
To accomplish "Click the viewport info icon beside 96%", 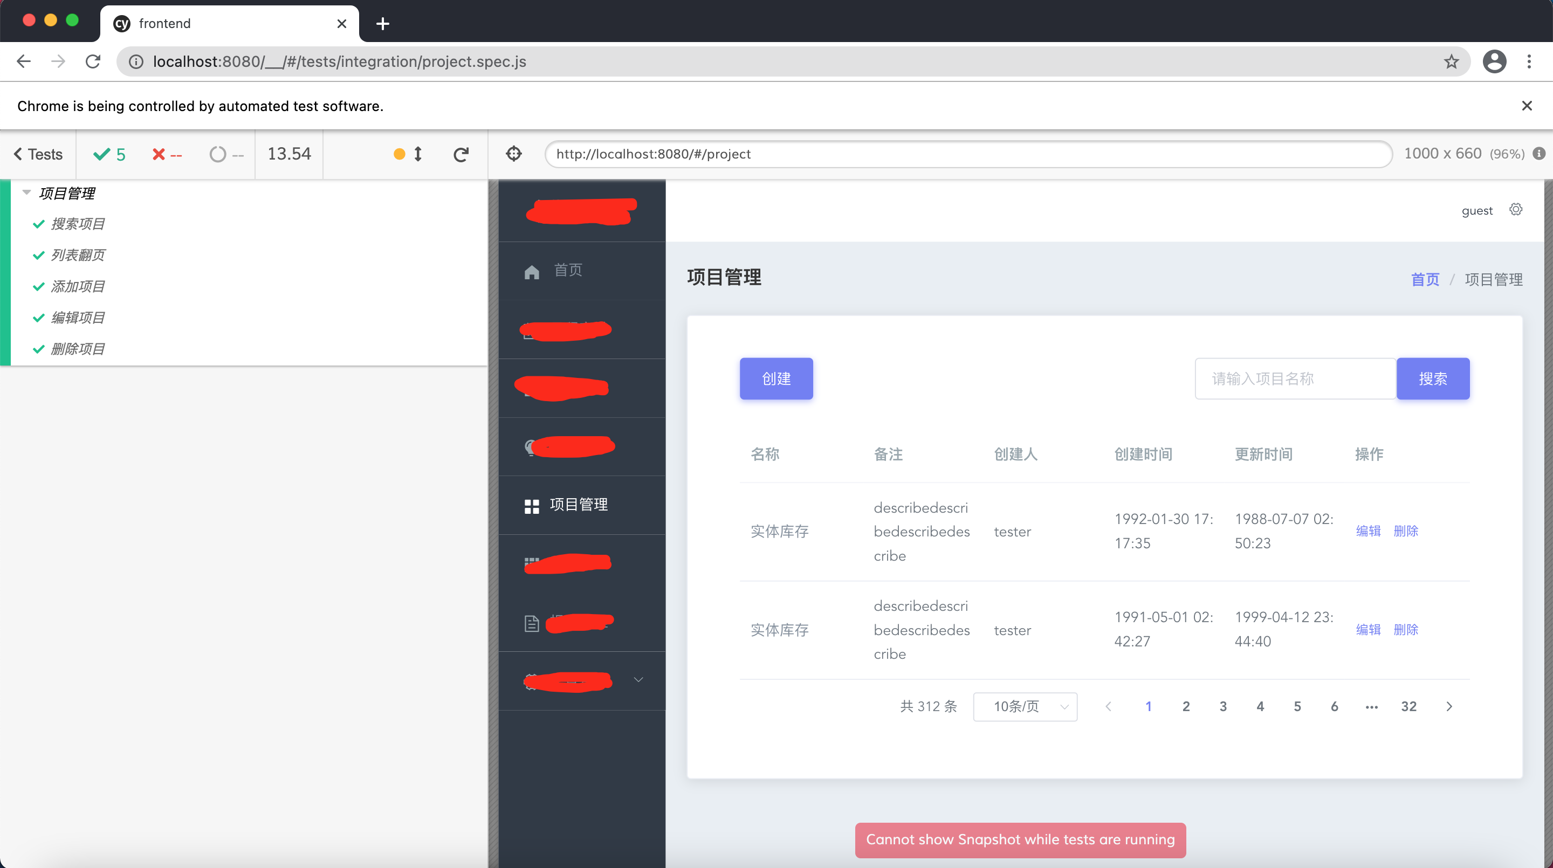I will [x=1539, y=154].
